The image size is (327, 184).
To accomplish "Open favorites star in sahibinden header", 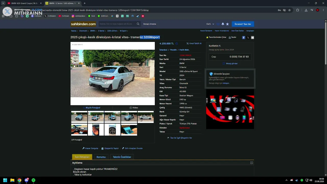I will [227, 24].
